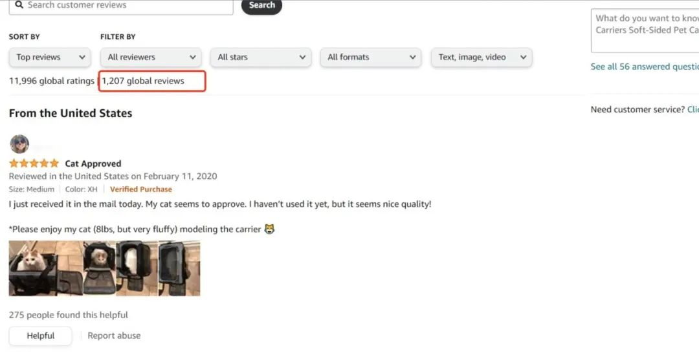Screen dimensions: 699x353
Task: Expand the All stars filter dropdown
Action: point(261,58)
